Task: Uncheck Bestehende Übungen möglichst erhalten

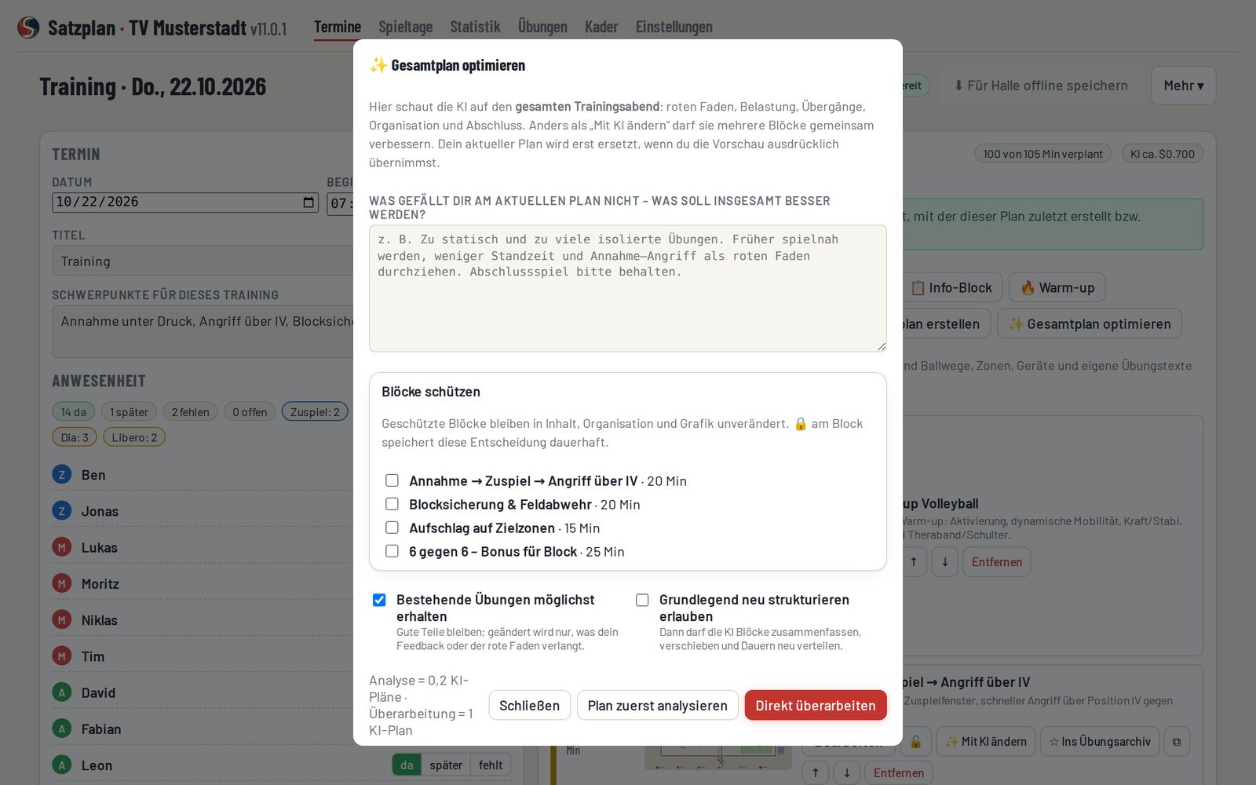Action: click(379, 600)
